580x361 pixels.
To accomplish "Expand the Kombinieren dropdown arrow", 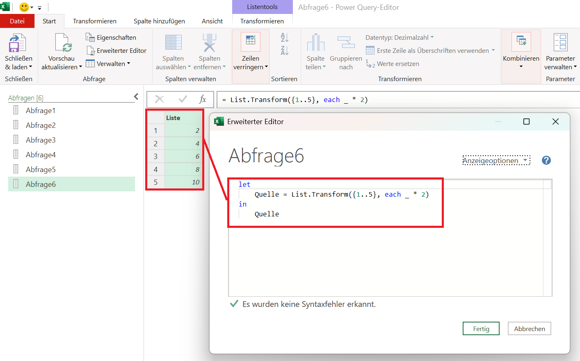I will click(x=521, y=67).
